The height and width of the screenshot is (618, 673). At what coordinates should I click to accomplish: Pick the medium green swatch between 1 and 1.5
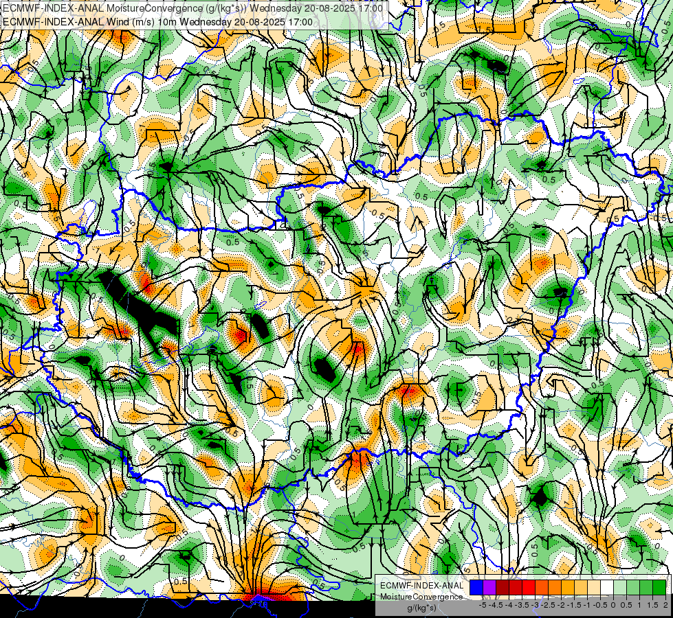646,588
